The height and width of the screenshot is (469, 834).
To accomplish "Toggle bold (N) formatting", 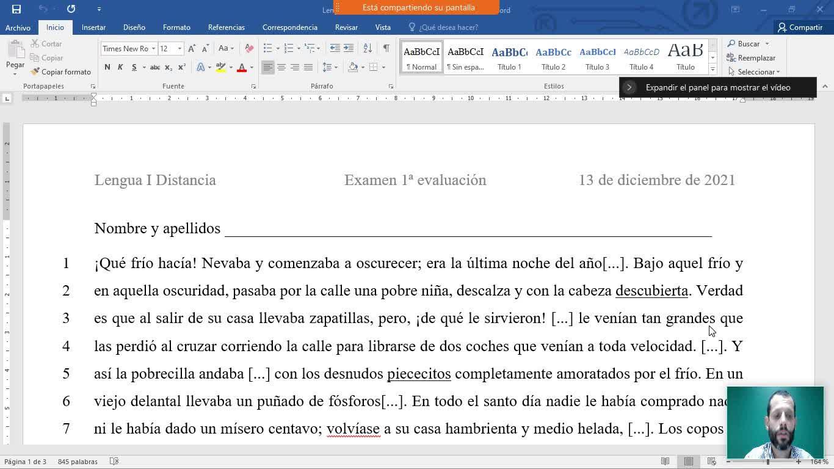I will tap(107, 67).
